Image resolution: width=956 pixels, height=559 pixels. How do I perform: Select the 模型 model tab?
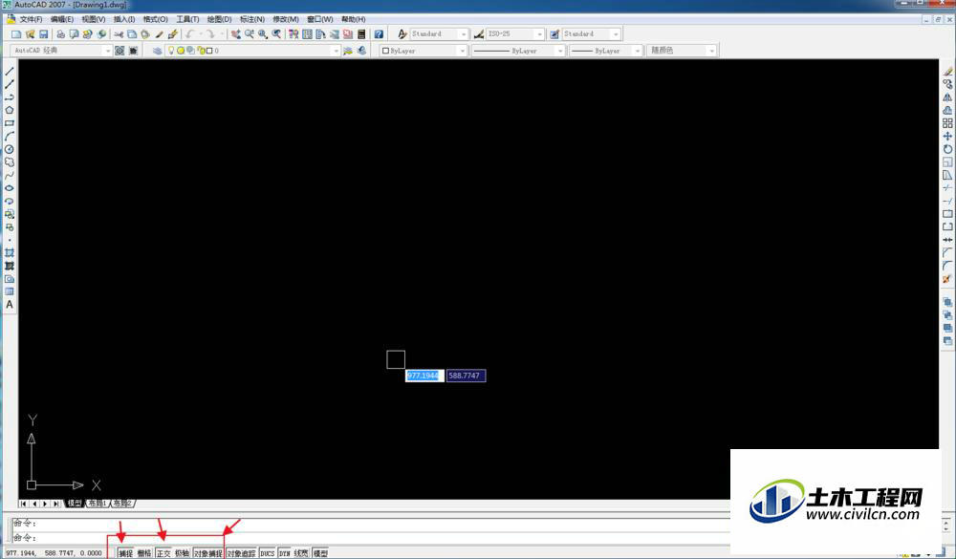pyautogui.click(x=75, y=504)
